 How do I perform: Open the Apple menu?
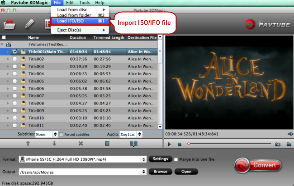[3, 3]
